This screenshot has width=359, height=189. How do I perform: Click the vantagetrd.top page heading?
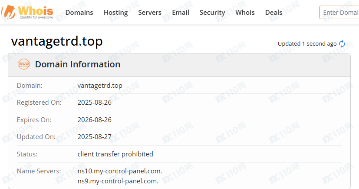click(x=57, y=41)
